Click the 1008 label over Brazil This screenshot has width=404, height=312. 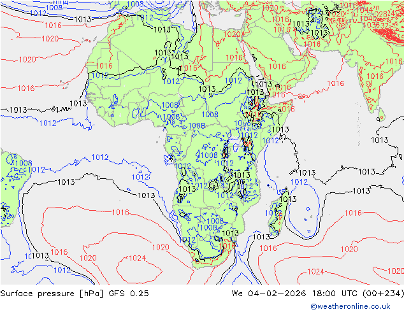click(x=24, y=163)
